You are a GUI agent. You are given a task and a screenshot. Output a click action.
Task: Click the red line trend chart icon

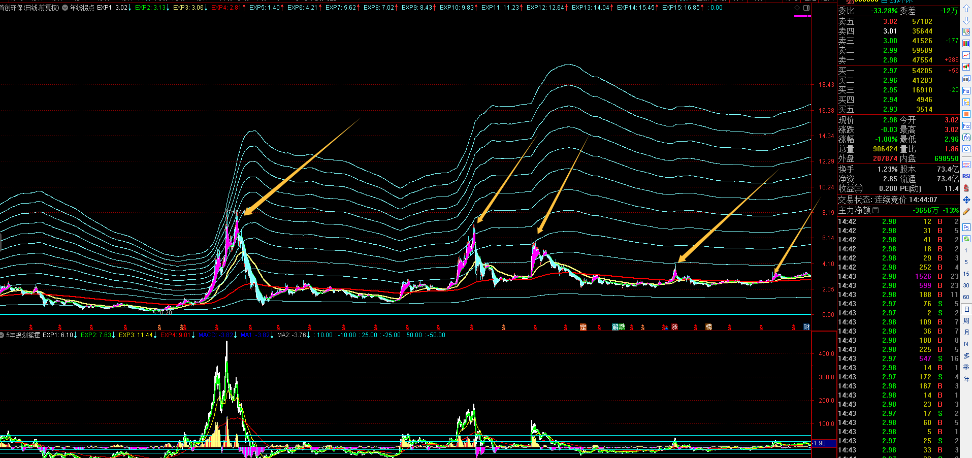pos(966,55)
